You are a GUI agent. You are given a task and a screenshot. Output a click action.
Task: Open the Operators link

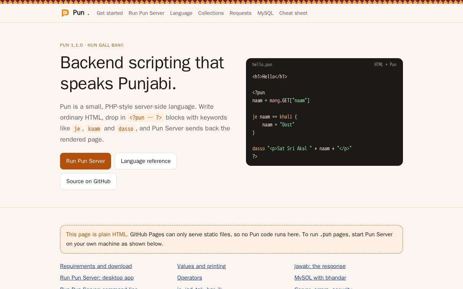pyautogui.click(x=190, y=278)
